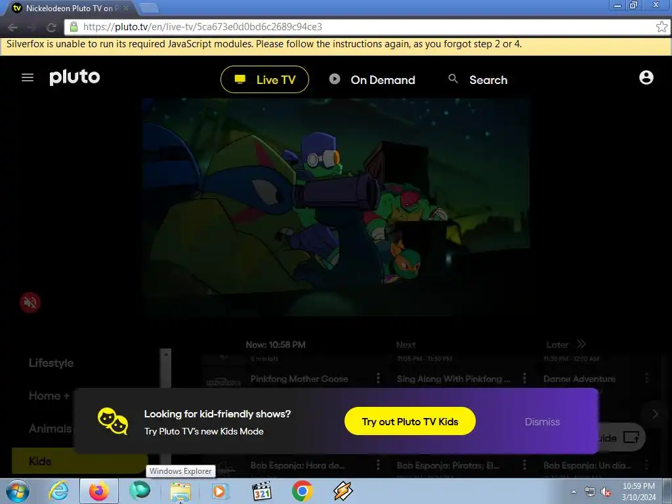Launch Internet Explorer from the taskbar
This screenshot has width=672, height=504.
58,491
